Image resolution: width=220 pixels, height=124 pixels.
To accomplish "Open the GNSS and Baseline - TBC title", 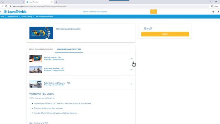I will (x=54, y=68).
